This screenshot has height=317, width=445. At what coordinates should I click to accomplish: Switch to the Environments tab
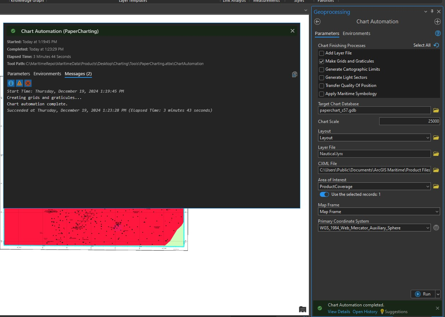[357, 33]
